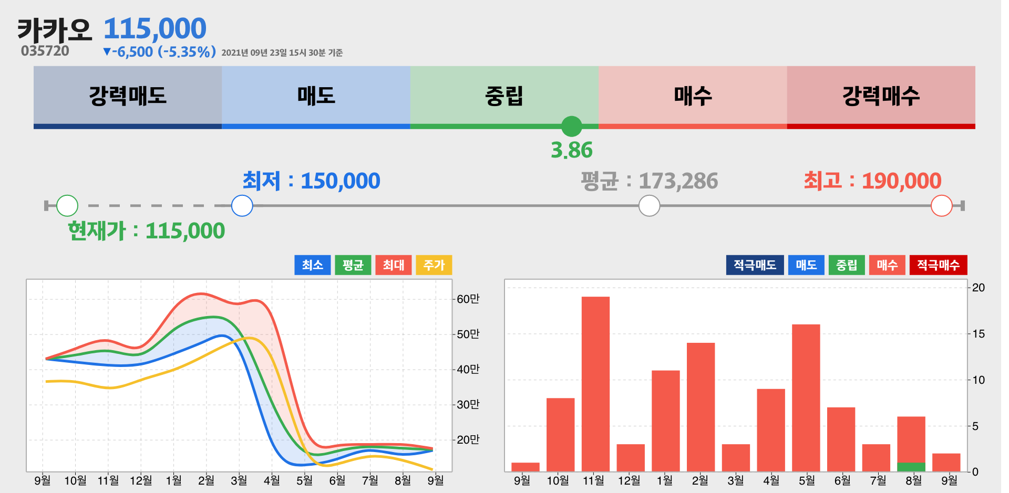The height and width of the screenshot is (493, 1009).
Task: Toggle the 적극매도 bar chart legend
Action: pos(755,265)
